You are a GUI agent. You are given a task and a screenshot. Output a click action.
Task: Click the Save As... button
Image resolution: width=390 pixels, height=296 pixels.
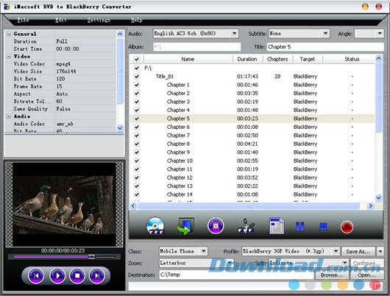point(359,251)
